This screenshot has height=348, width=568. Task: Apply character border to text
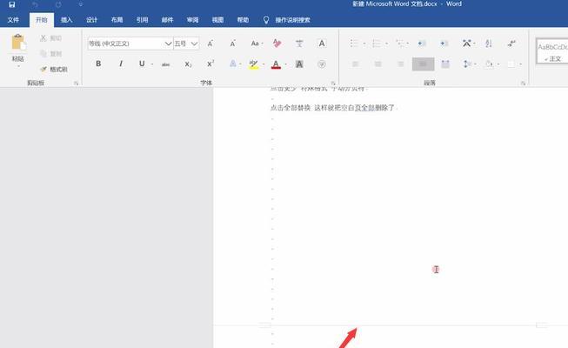click(x=322, y=43)
